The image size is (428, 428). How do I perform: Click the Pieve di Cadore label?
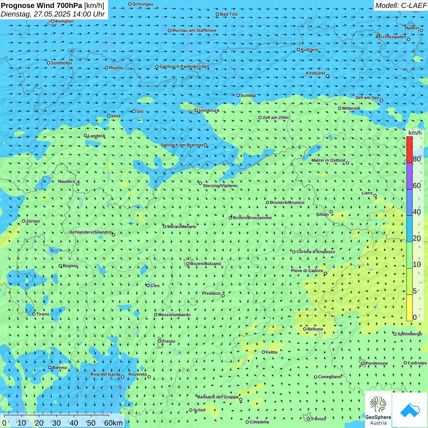coord(307,271)
